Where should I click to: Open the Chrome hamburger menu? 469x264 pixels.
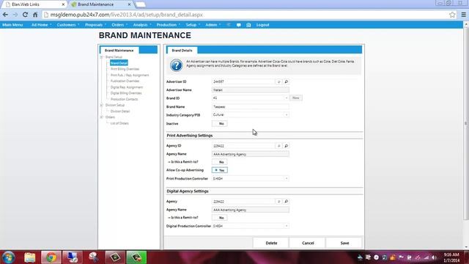point(463,15)
